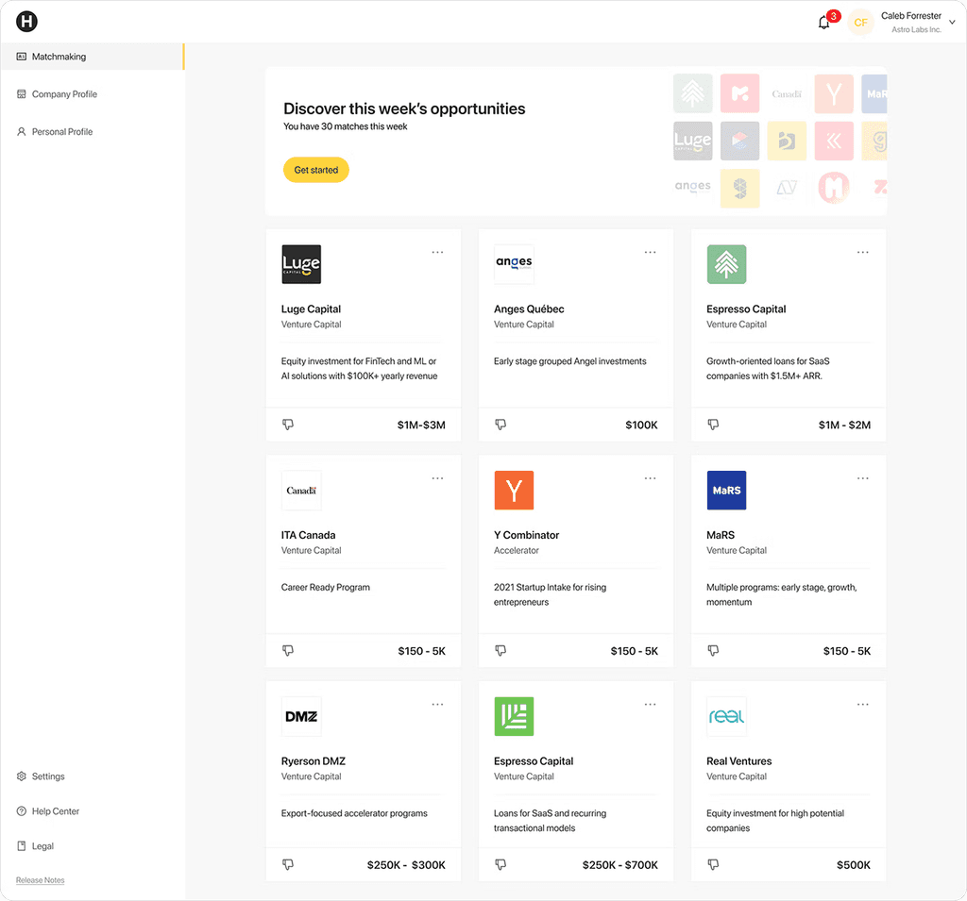Thumbs down the Ryerson DMZ match
The image size is (967, 901).
288,864
